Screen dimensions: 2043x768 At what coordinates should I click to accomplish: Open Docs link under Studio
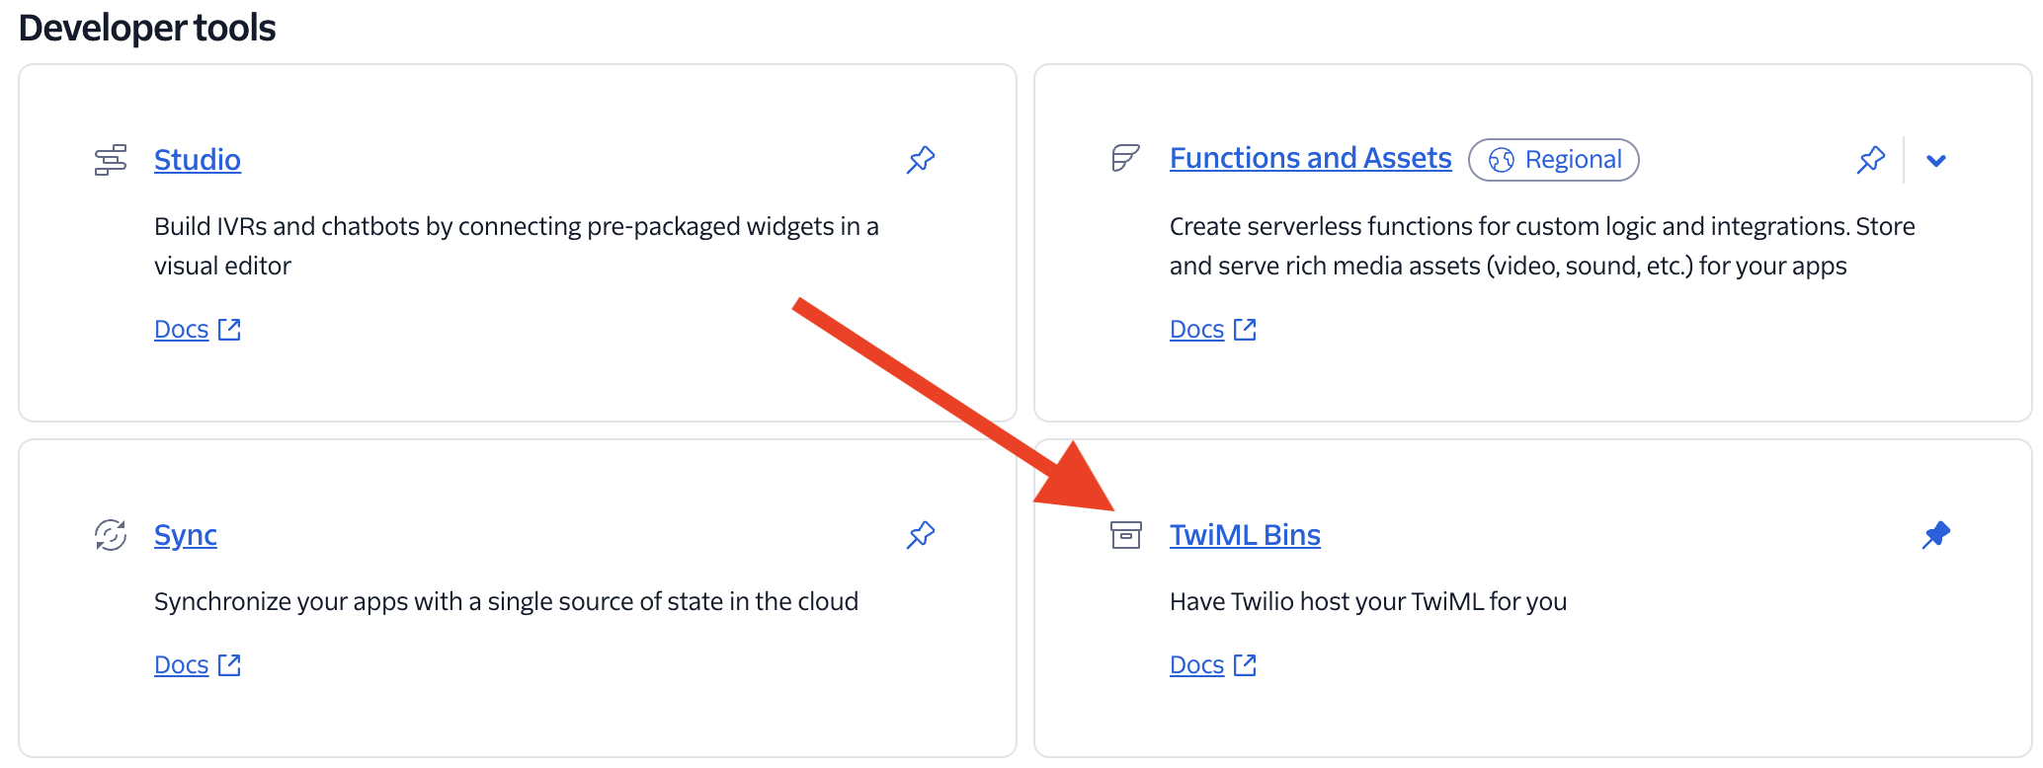click(x=182, y=330)
